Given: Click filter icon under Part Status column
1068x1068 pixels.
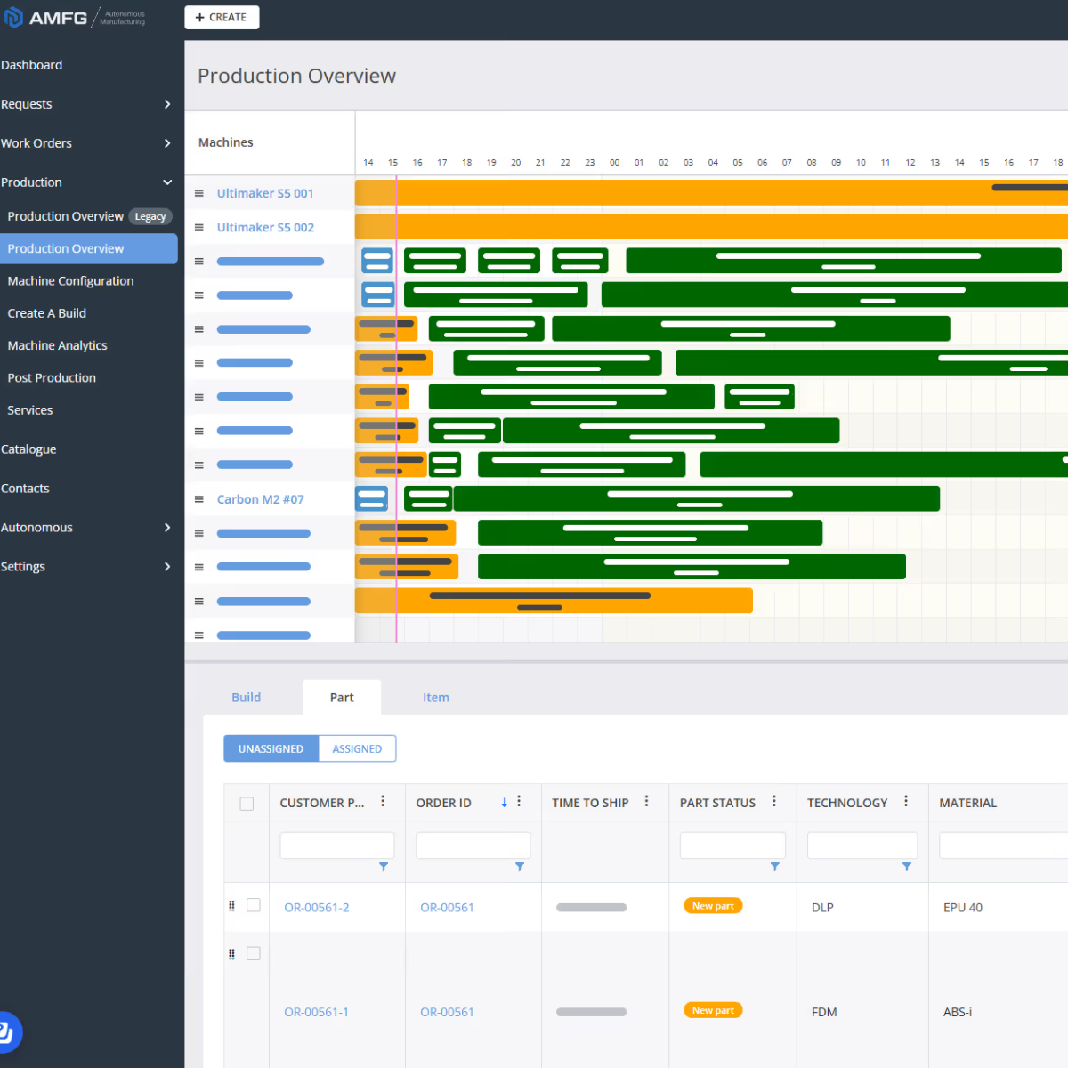Looking at the screenshot, I should (x=775, y=867).
